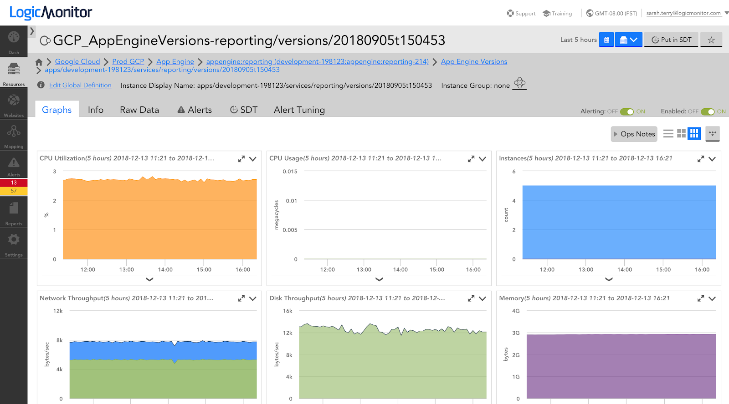Open the sarah.terry user account menu
Image resolution: width=729 pixels, height=404 pixels.
pos(687,13)
